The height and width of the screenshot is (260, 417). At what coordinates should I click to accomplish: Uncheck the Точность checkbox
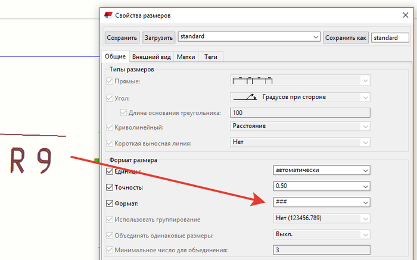[110, 187]
